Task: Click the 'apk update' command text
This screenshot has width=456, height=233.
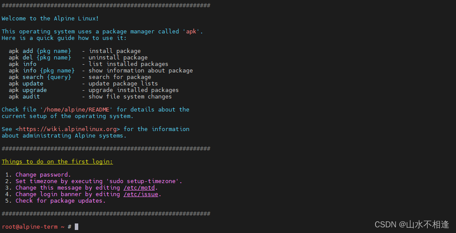Action: click(x=26, y=84)
